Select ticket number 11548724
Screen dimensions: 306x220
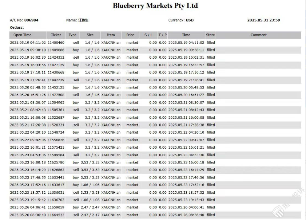(x=56, y=133)
